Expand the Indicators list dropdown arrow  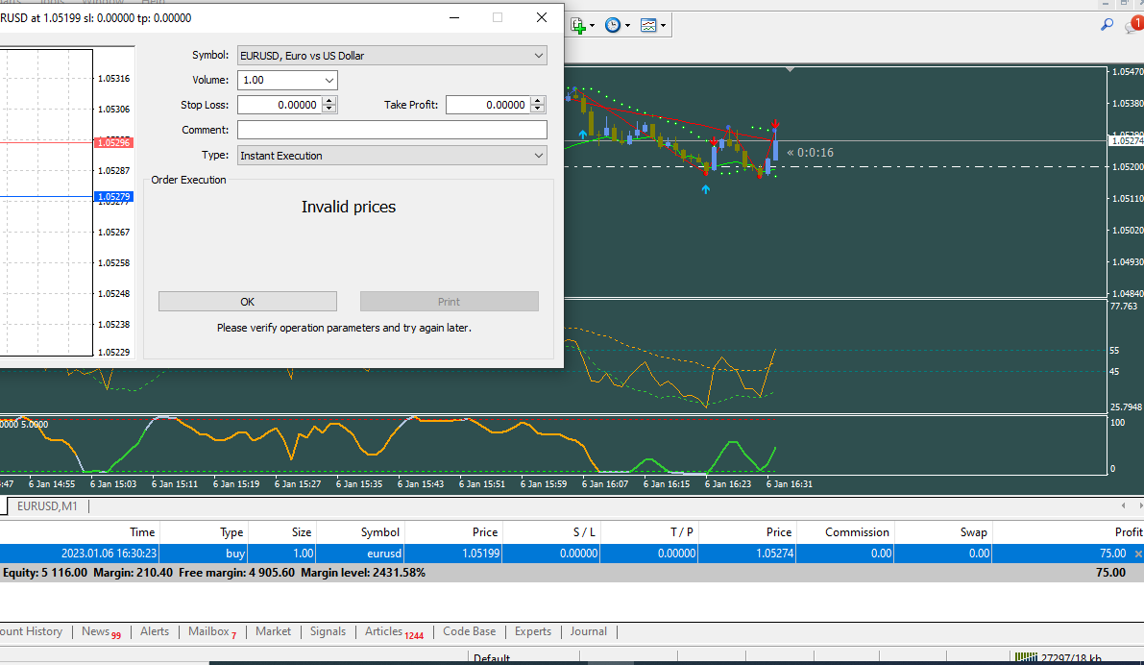click(x=592, y=26)
